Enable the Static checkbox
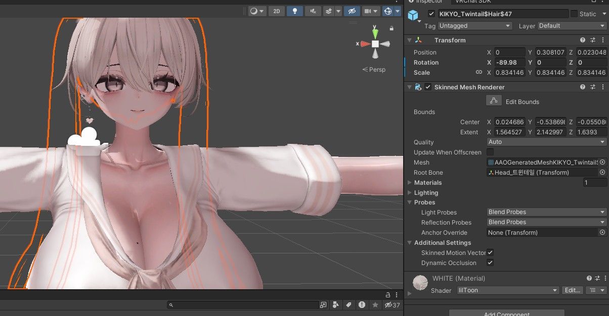The image size is (609, 316). (x=574, y=14)
